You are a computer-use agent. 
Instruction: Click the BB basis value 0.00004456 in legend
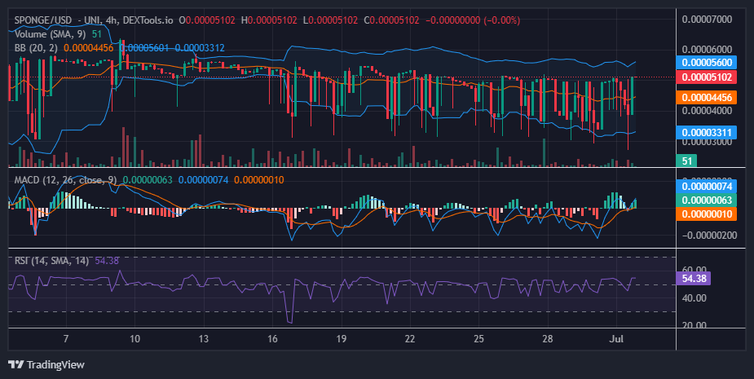coord(89,47)
